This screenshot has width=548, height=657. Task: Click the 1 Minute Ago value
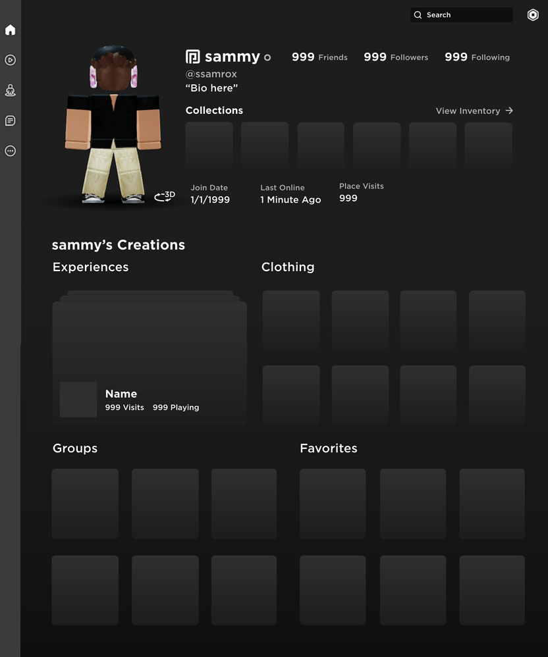290,200
